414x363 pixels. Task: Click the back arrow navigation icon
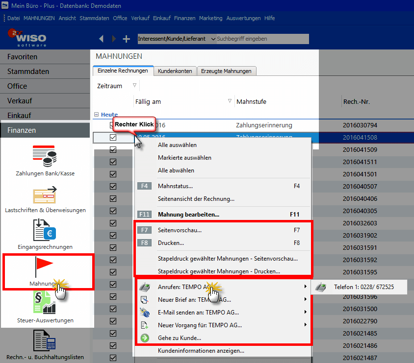[102, 39]
